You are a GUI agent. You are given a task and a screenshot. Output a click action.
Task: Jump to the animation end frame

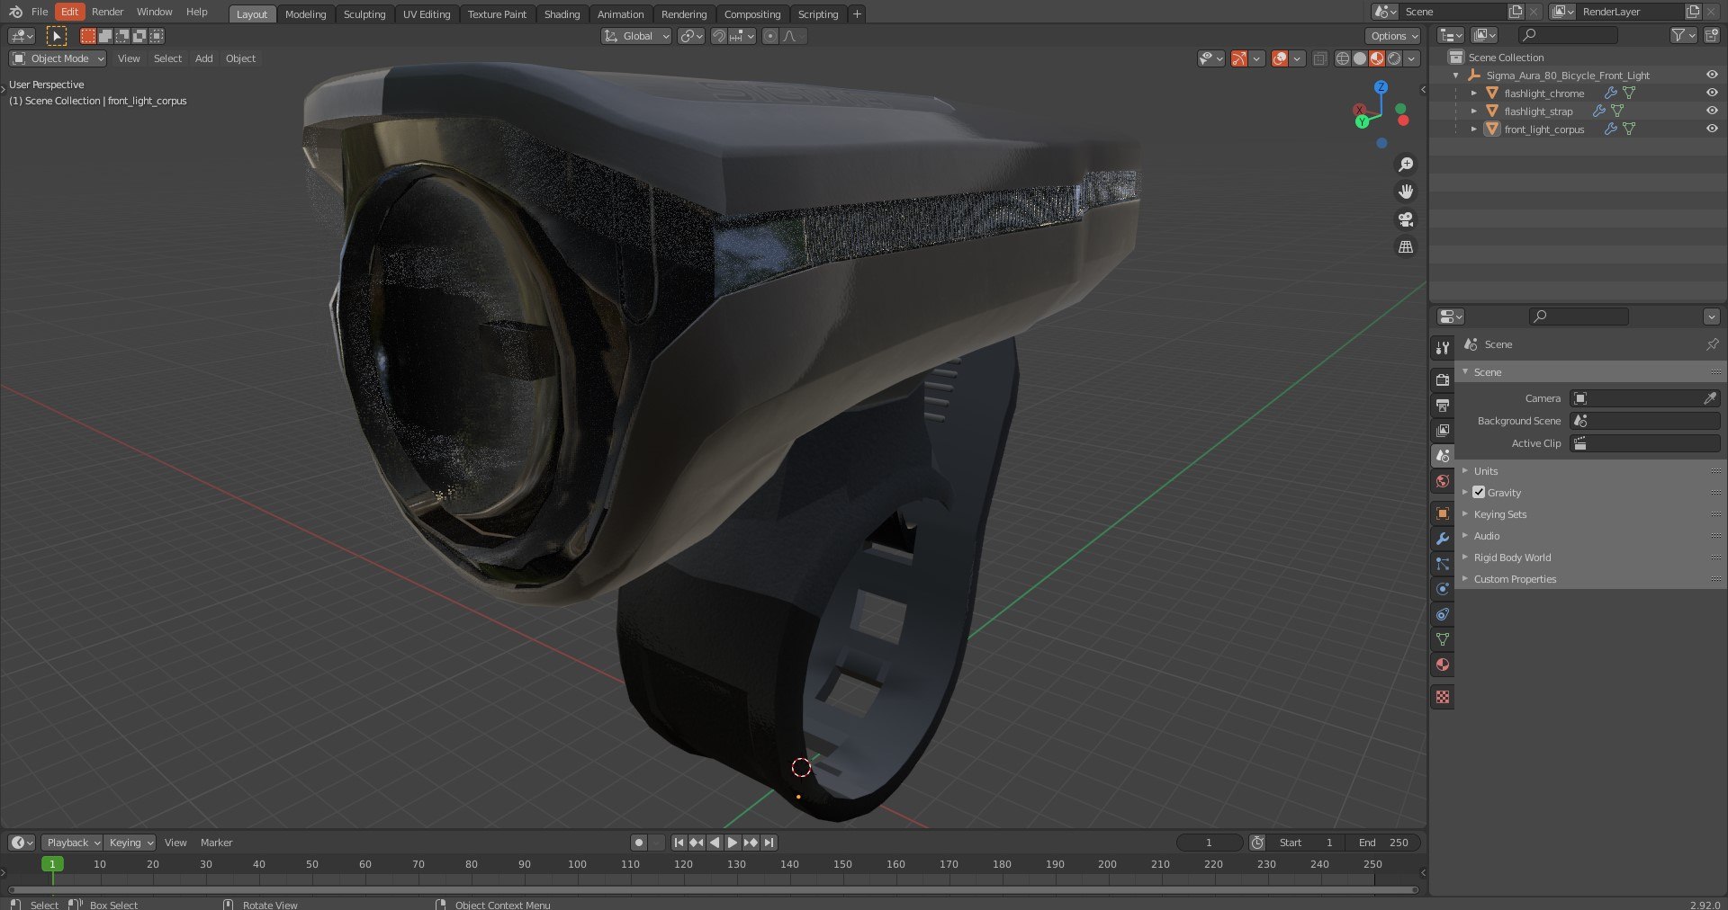(x=769, y=843)
